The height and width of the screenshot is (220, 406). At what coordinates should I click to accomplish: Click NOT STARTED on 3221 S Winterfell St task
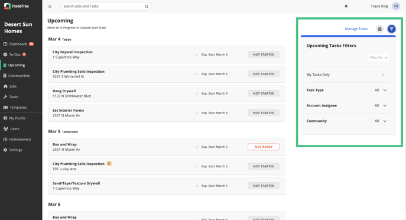(x=264, y=74)
